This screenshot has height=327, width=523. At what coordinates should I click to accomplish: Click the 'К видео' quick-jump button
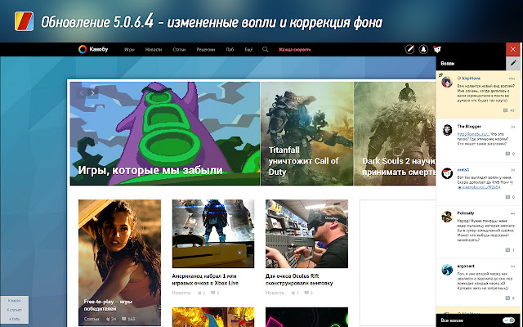[x=14, y=300]
